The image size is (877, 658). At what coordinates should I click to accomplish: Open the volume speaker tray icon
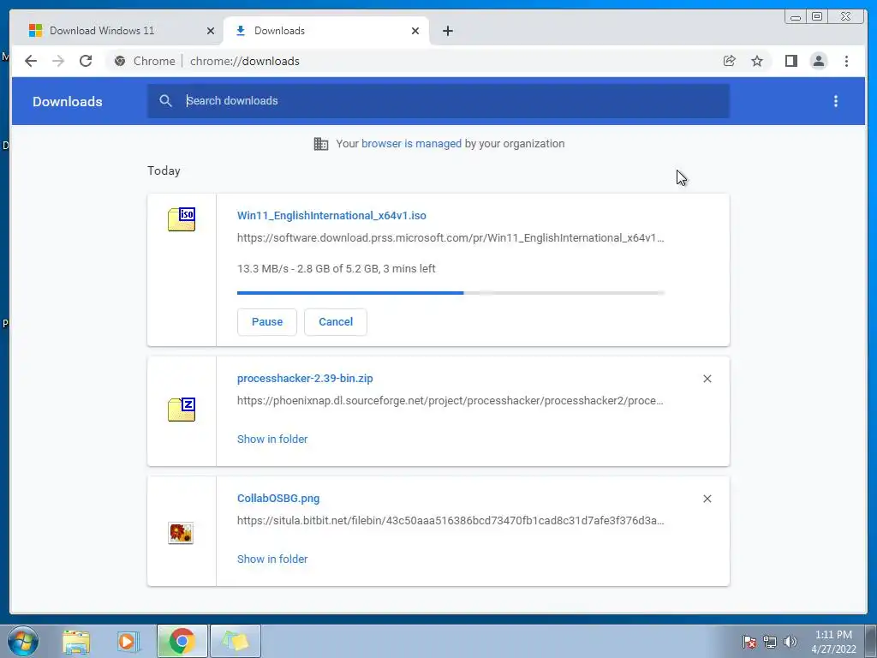click(x=790, y=642)
